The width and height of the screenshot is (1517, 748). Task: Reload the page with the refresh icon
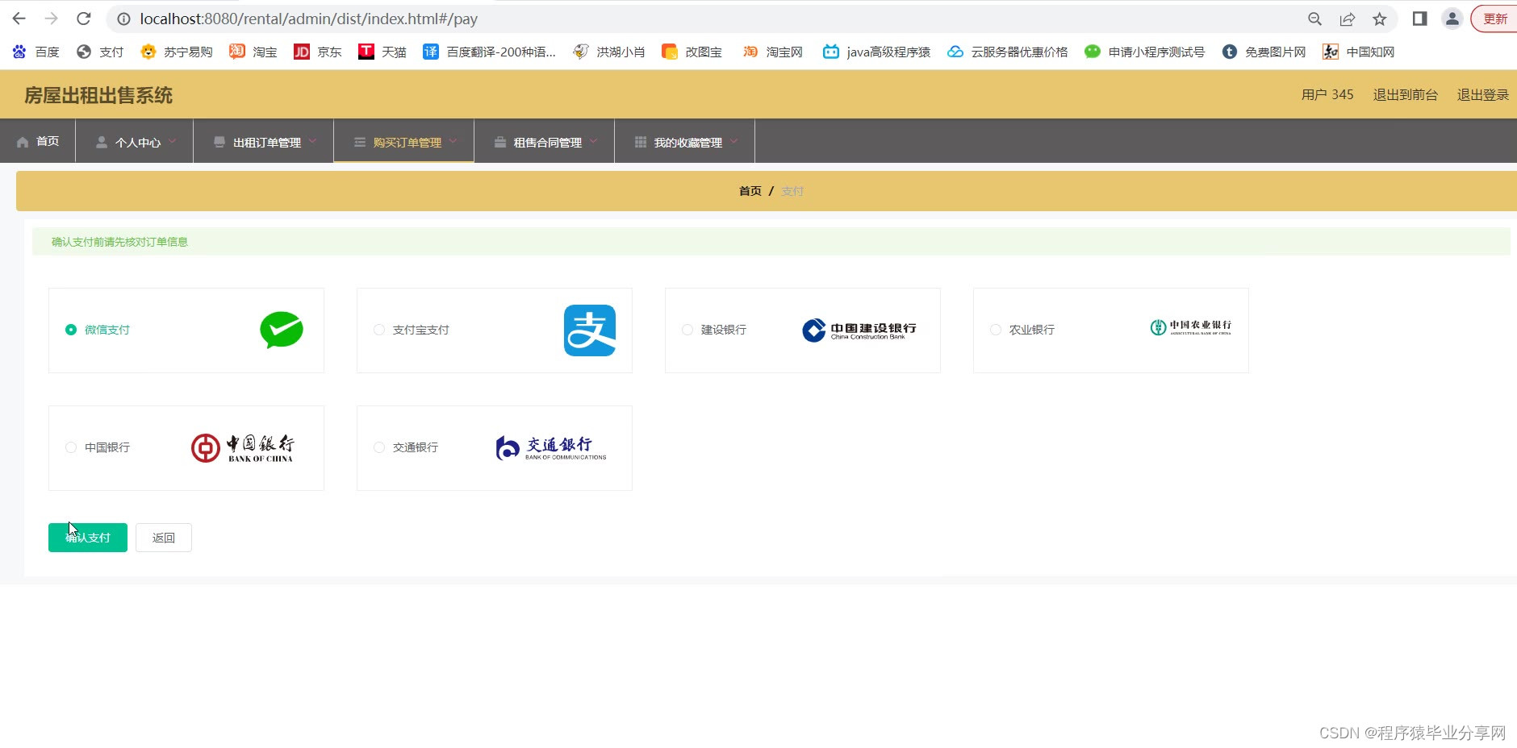(83, 19)
